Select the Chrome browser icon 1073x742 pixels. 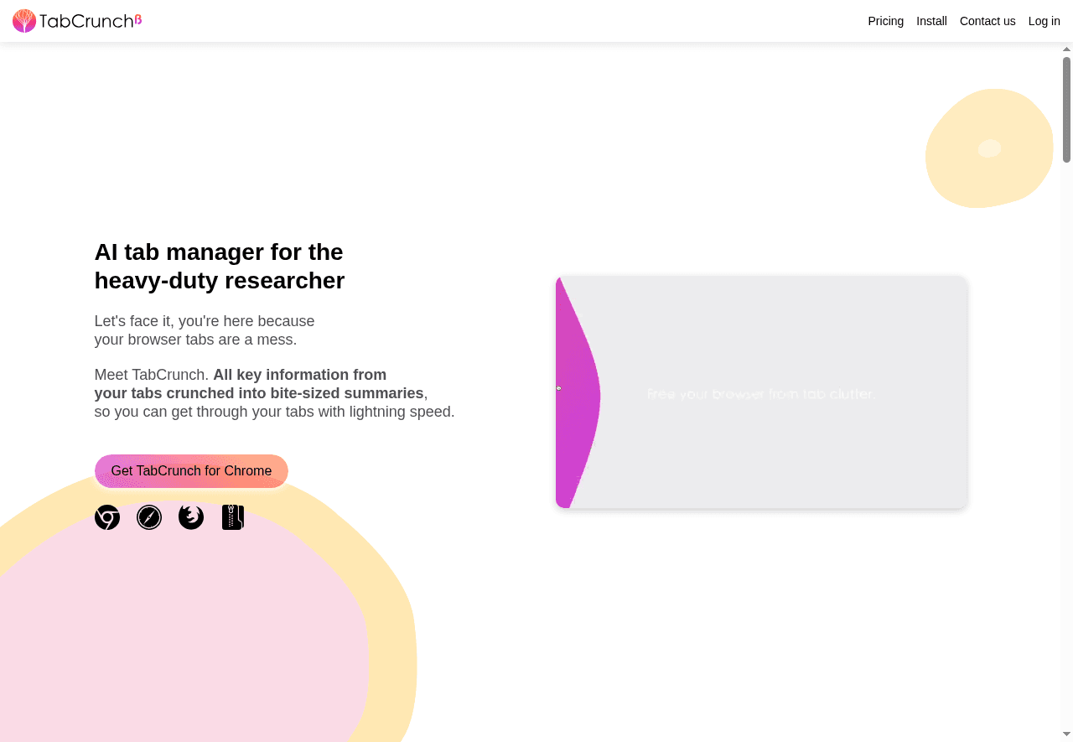tap(107, 517)
